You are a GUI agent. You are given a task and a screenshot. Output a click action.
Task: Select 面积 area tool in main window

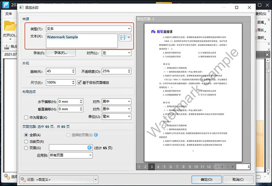click(x=261, y=38)
